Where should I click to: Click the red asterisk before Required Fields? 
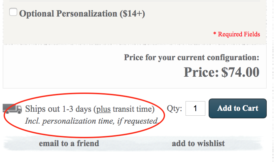(215, 33)
